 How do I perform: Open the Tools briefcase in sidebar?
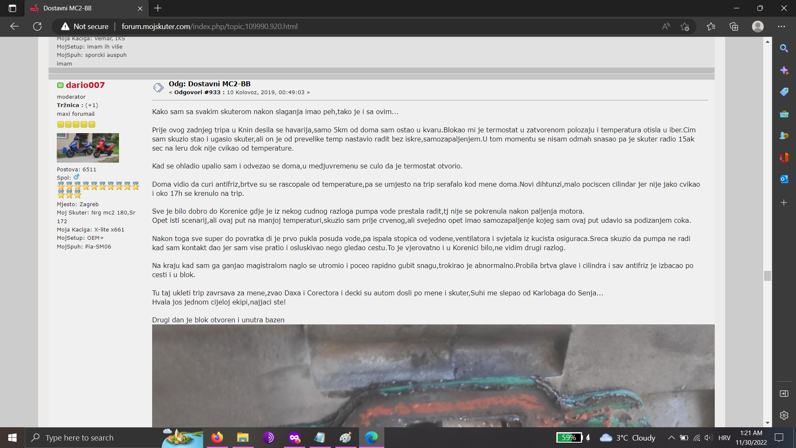[784, 114]
